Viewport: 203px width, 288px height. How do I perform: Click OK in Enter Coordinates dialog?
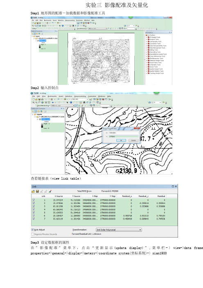coord(121,140)
